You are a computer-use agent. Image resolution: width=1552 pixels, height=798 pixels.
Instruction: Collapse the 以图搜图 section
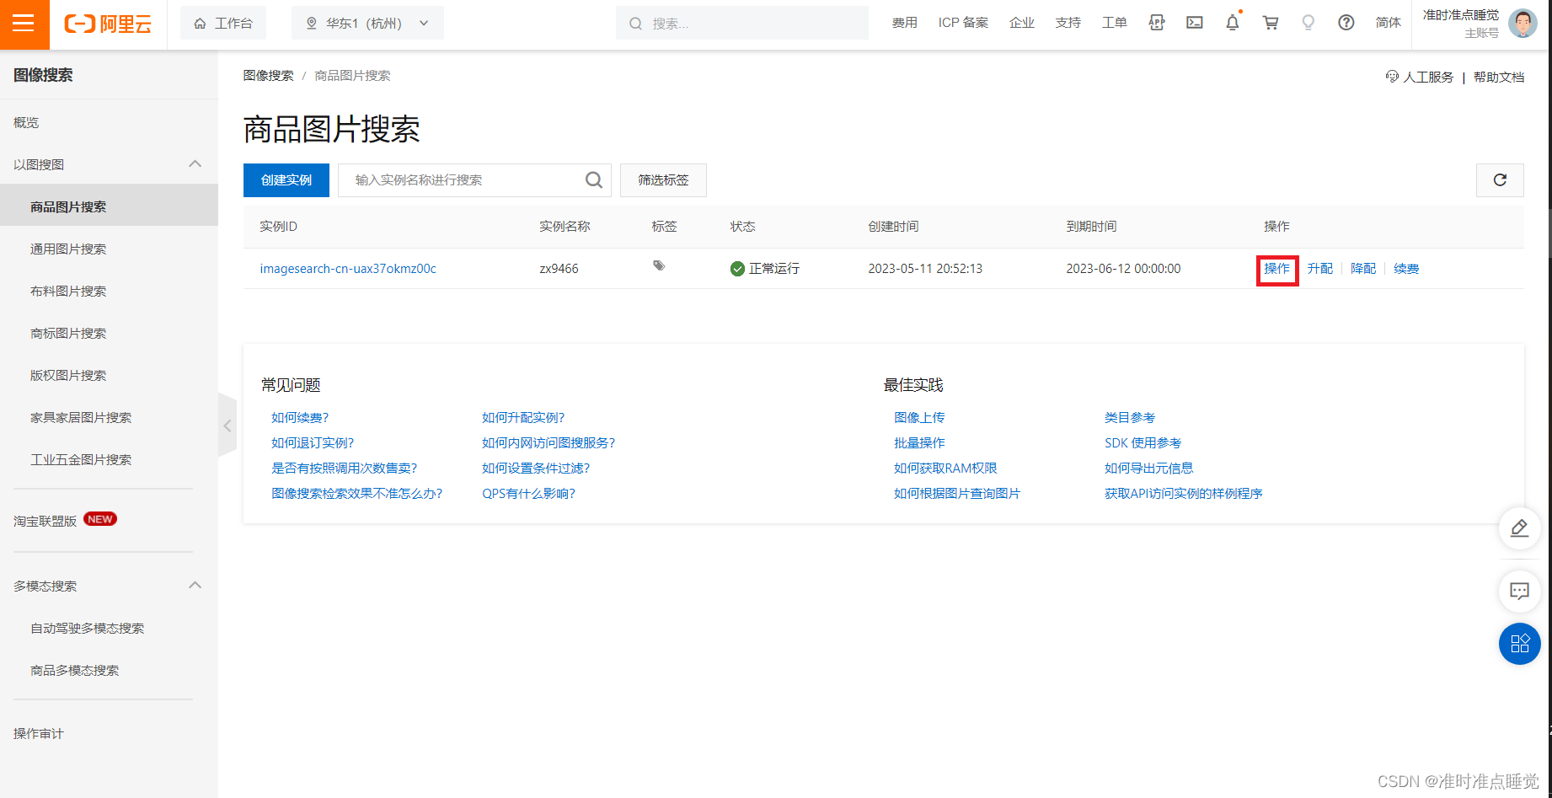195,163
